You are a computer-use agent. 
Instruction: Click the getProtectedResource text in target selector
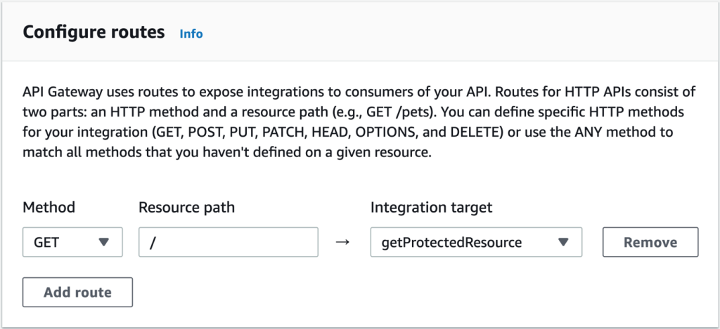pos(451,243)
